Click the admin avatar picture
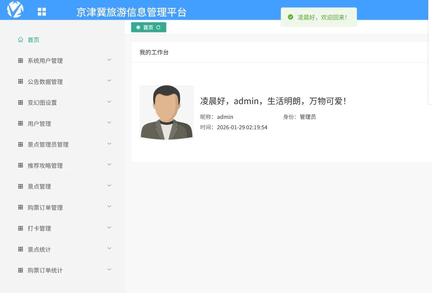The image size is (432, 293). point(167,113)
